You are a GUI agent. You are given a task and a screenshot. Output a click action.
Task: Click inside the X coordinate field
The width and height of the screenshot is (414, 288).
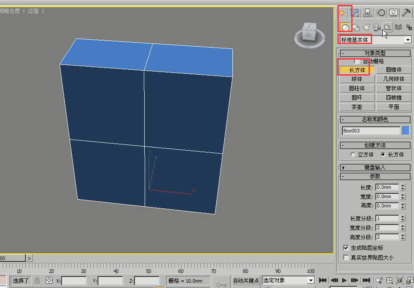click(73, 280)
